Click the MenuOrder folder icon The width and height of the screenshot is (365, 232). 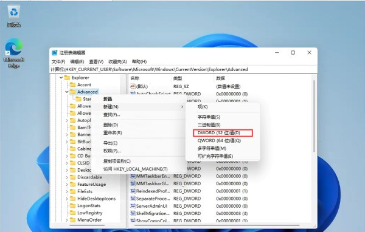tap(73, 220)
